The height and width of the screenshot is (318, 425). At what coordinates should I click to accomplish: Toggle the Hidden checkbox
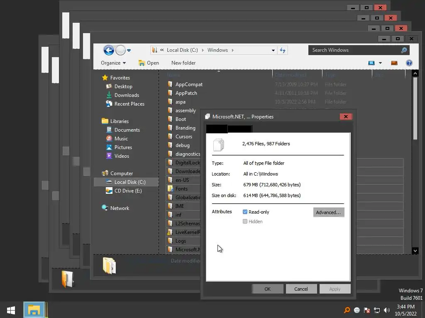[x=245, y=221]
